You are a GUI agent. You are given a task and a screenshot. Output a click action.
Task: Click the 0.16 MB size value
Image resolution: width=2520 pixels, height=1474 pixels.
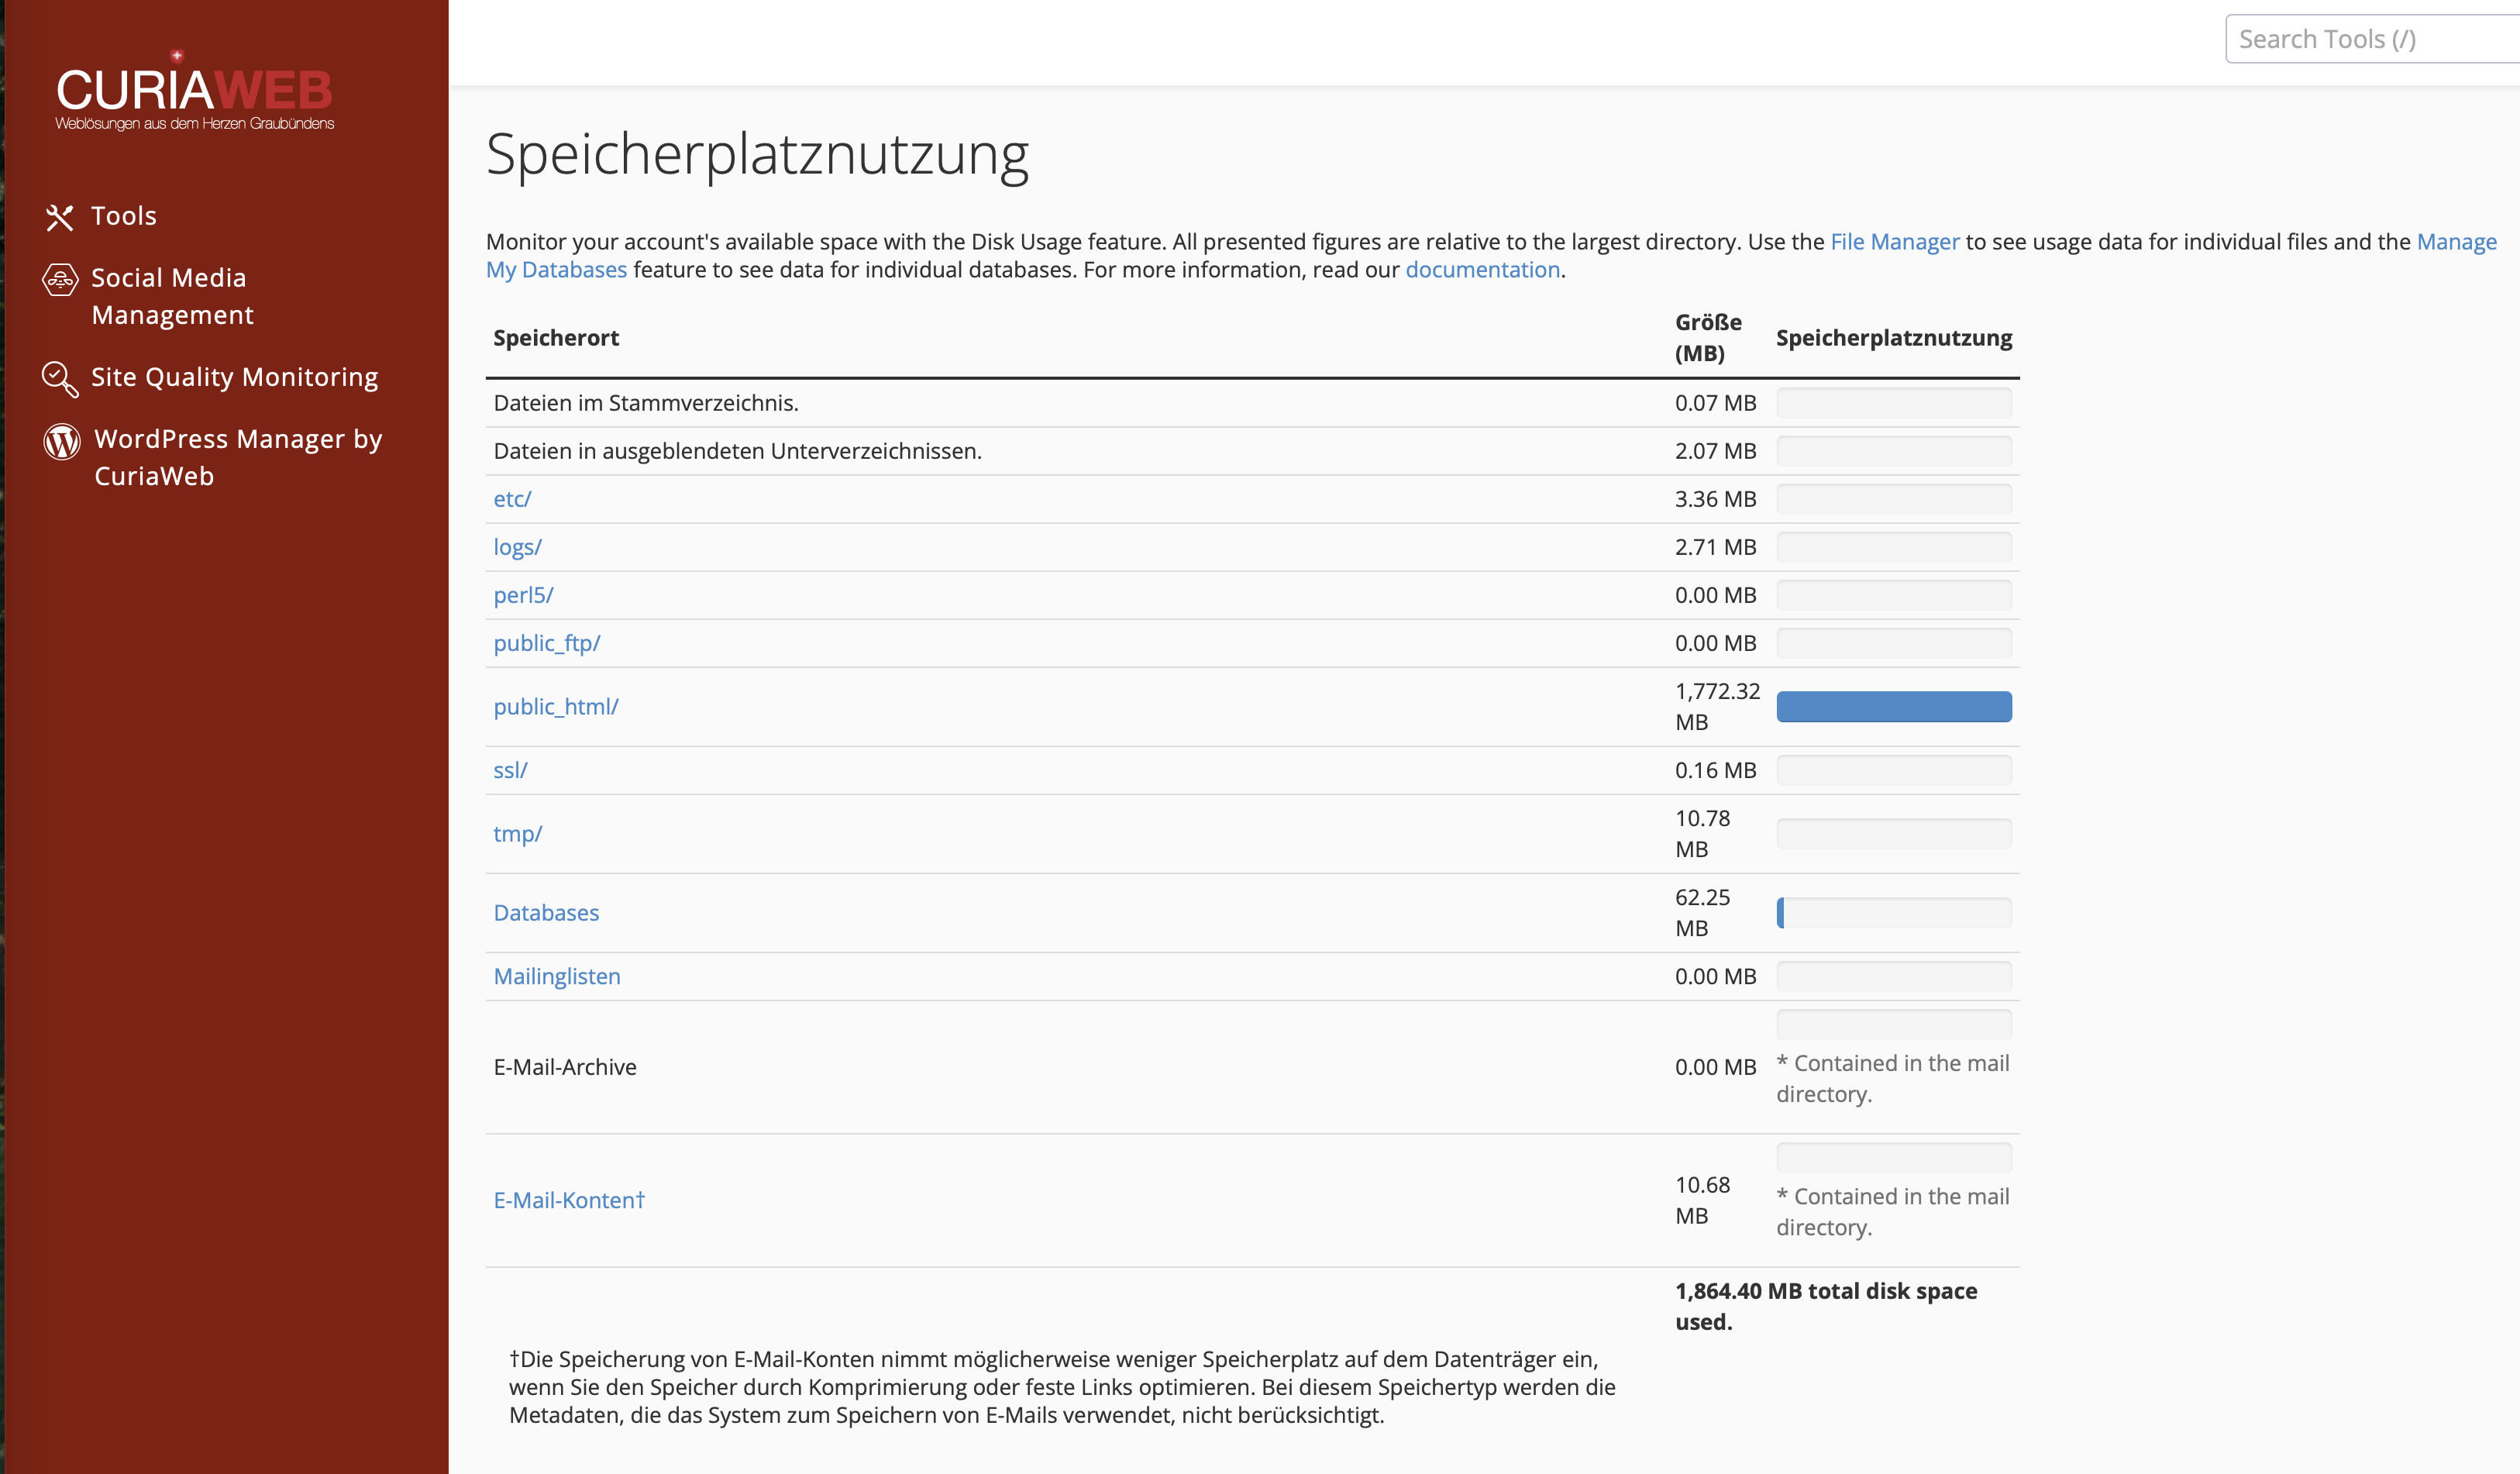click(x=1716, y=770)
